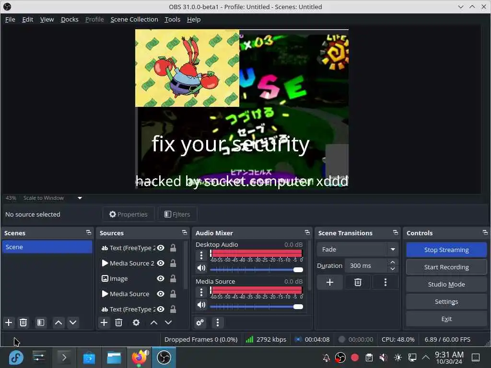The width and height of the screenshot is (491, 368).
Task: Click OBS icon in system tray
Action: (x=340, y=357)
